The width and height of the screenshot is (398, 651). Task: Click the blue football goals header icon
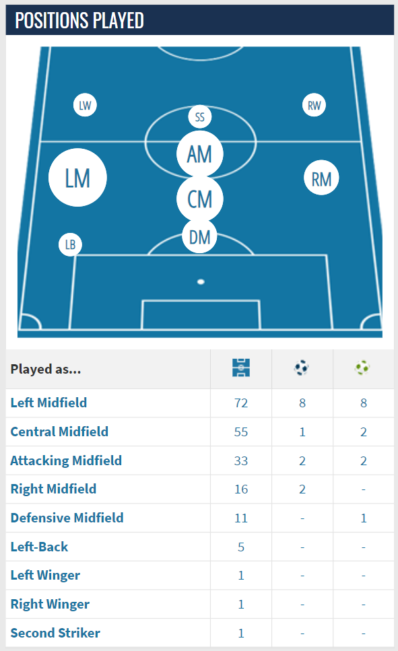click(302, 368)
